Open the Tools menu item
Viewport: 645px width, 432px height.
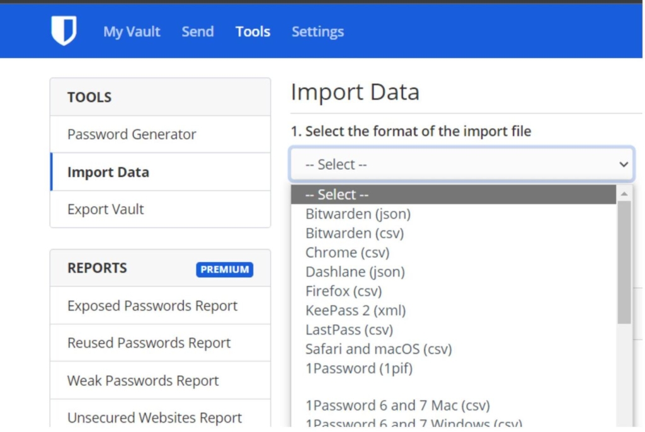click(253, 31)
